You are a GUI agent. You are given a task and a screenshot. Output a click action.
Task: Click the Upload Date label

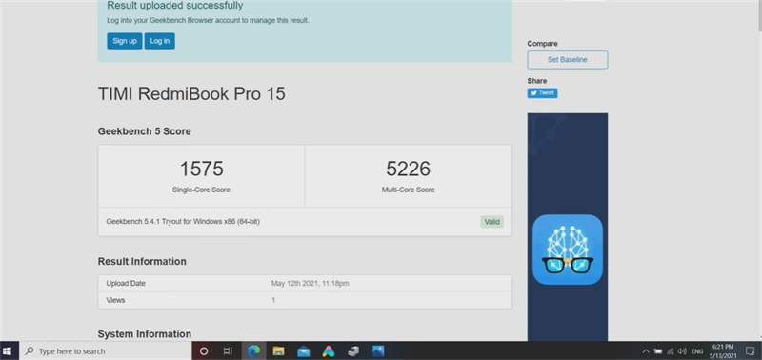126,283
